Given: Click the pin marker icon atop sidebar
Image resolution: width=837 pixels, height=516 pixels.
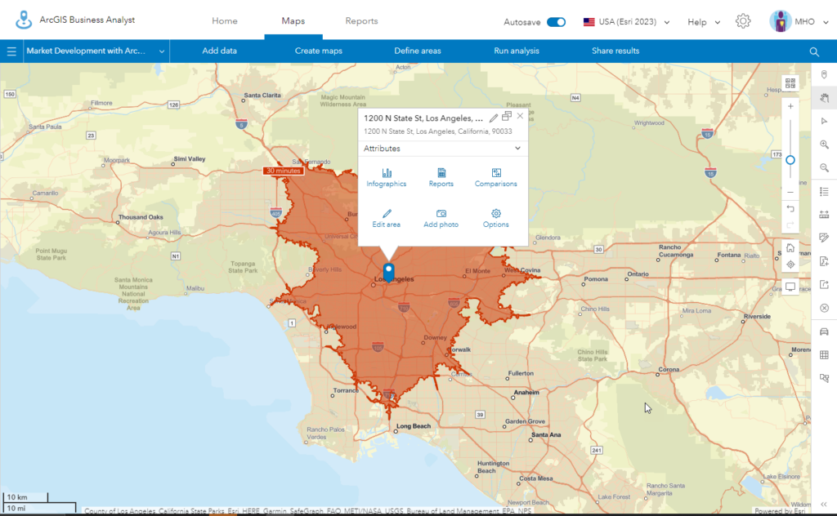Looking at the screenshot, I should pyautogui.click(x=824, y=74).
